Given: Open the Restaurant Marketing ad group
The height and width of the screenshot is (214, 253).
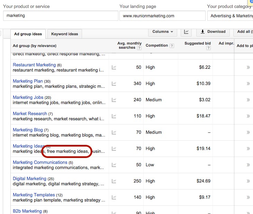Looking at the screenshot, I should coord(34,65).
